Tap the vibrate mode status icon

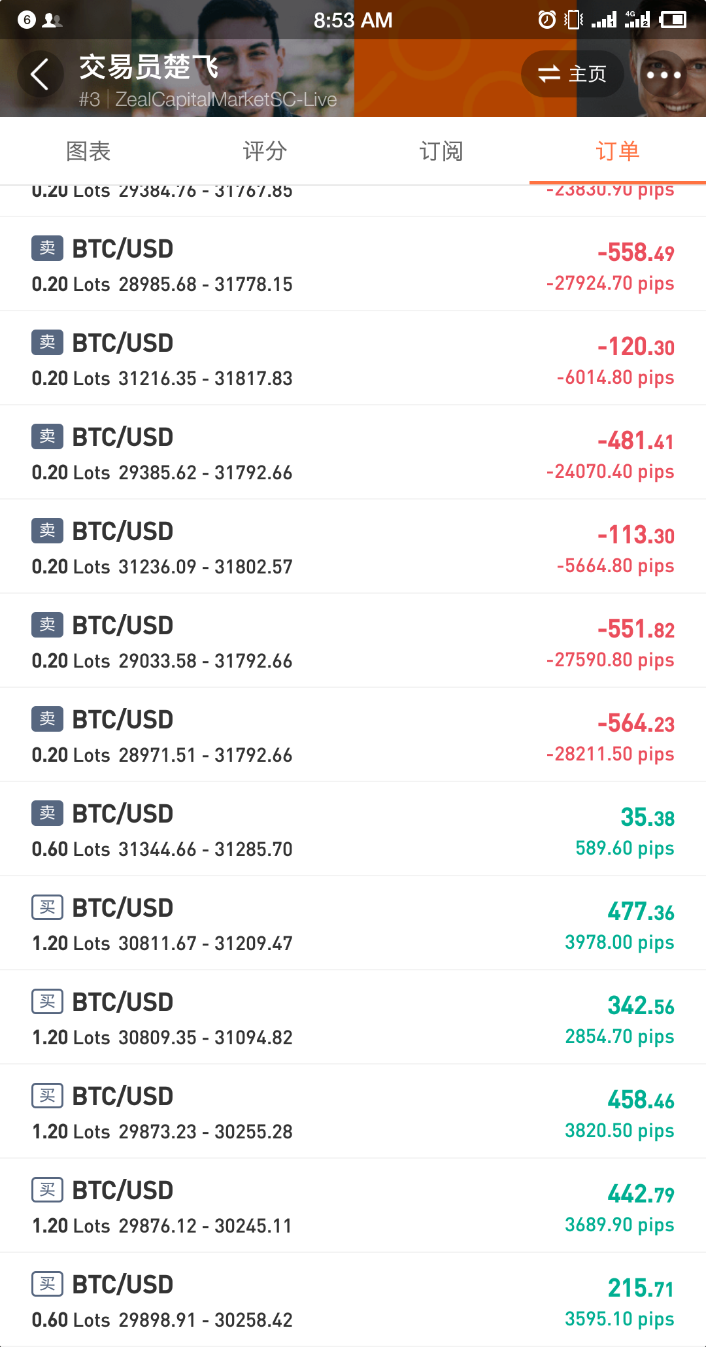[x=573, y=20]
